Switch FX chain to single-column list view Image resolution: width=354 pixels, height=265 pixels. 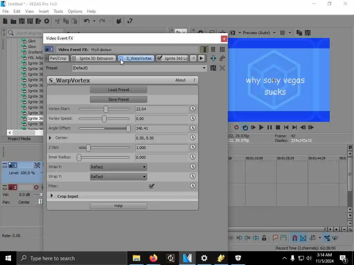[x=204, y=50]
